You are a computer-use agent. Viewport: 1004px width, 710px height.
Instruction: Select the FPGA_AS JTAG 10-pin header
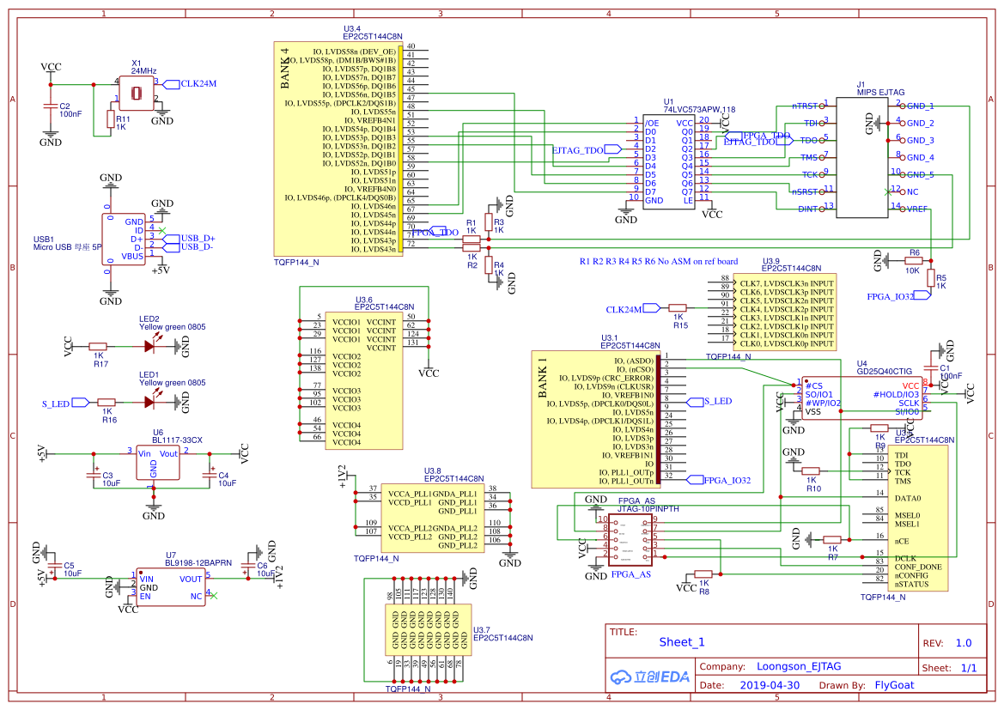point(630,540)
